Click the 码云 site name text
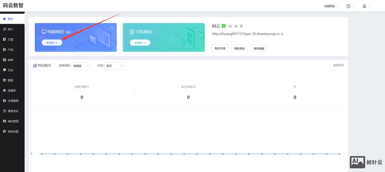385x172 pixels. click(x=216, y=26)
